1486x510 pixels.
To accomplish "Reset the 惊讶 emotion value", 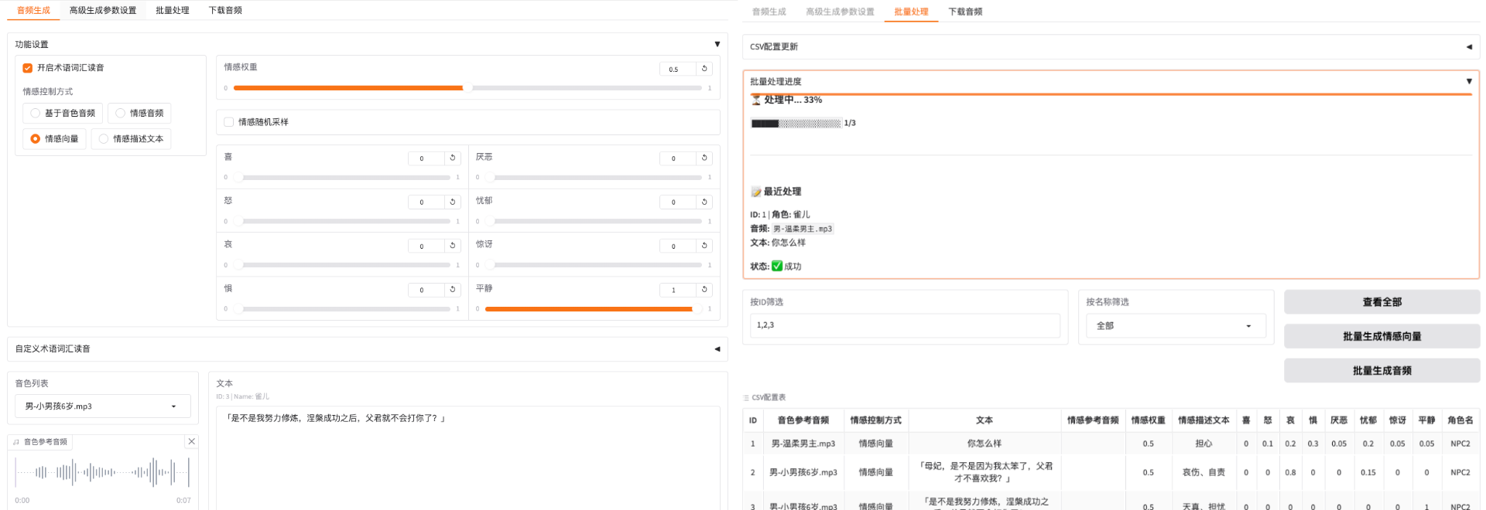I will (x=704, y=246).
